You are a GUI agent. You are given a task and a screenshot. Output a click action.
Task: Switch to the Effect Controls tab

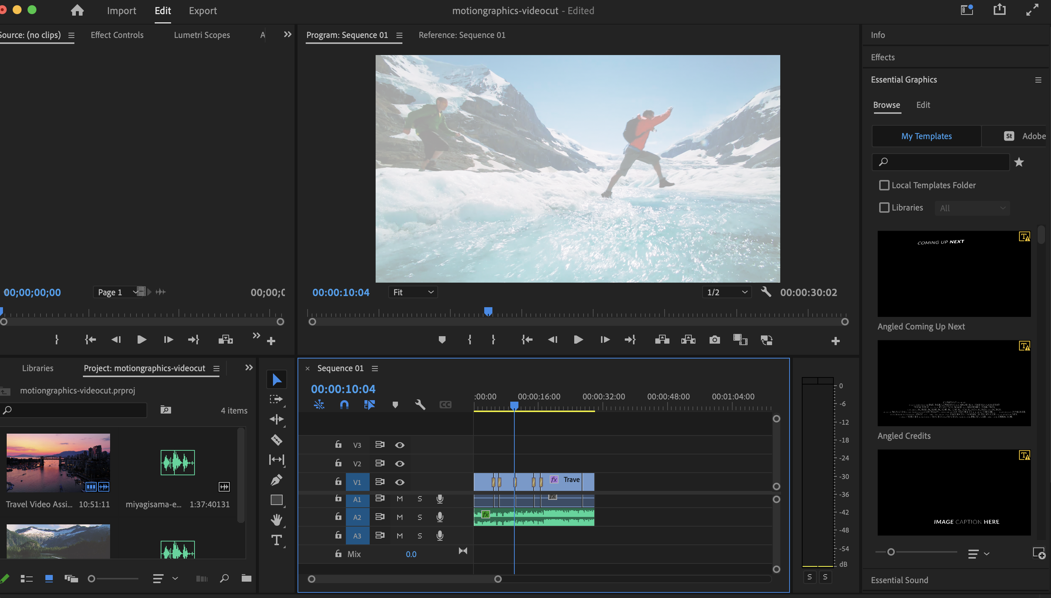pos(117,35)
